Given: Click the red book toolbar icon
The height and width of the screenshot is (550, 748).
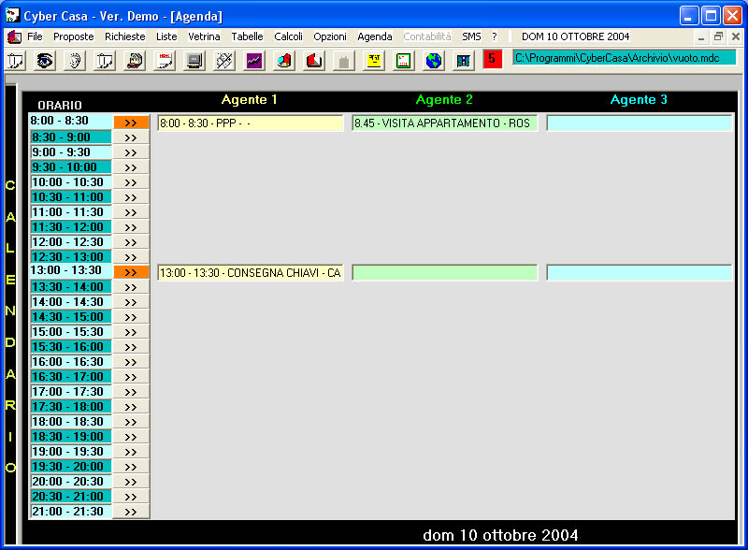Looking at the screenshot, I should pos(314,61).
